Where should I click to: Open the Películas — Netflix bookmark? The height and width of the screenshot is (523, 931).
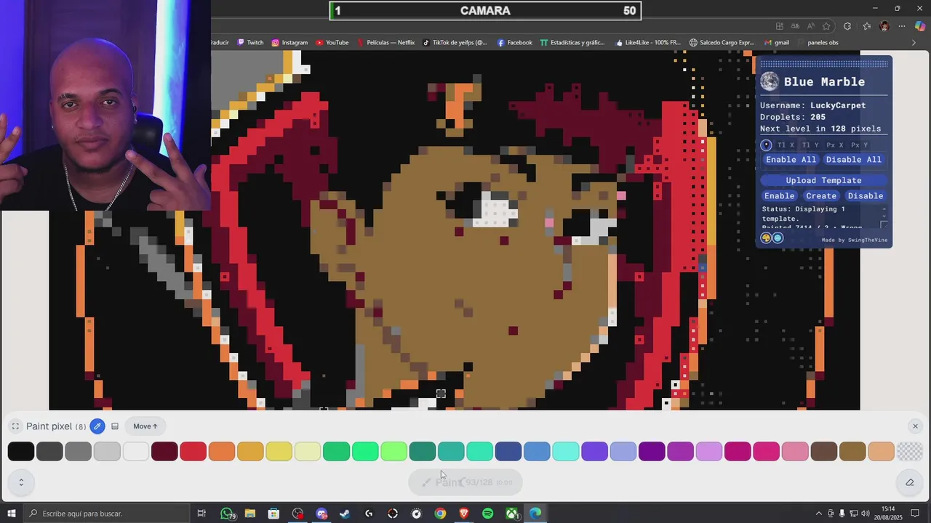pos(385,43)
